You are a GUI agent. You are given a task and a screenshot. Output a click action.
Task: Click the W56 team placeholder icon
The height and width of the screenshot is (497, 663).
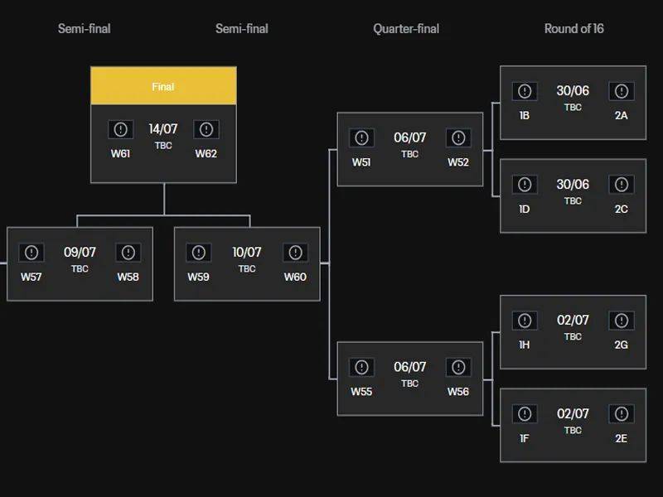coord(458,367)
